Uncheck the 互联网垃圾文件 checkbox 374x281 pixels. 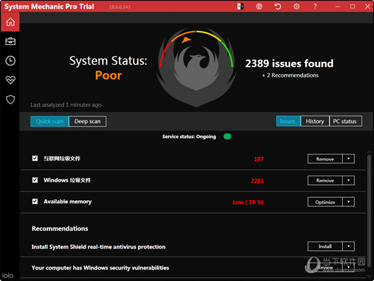click(35, 159)
